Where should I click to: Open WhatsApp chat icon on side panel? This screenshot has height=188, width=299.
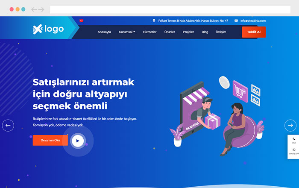pos(294,151)
